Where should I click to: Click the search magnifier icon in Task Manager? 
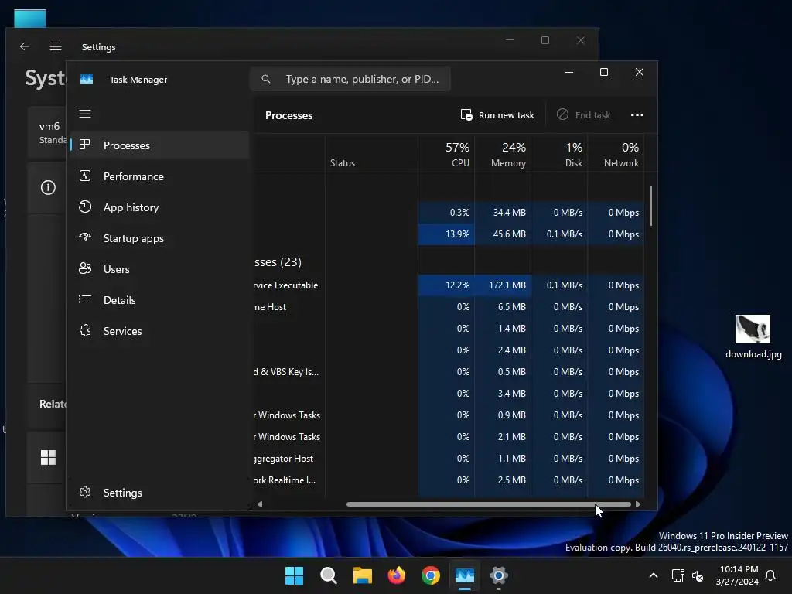pos(266,79)
